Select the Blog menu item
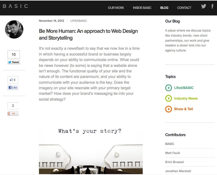Viewport: 217px width, 175px height. 164,8
